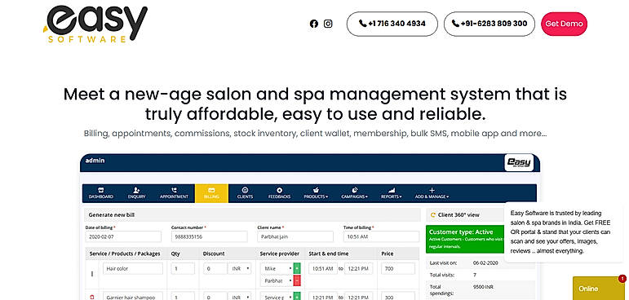
Task: Click the discount amount field on Hair color row
Action: [x=215, y=269]
